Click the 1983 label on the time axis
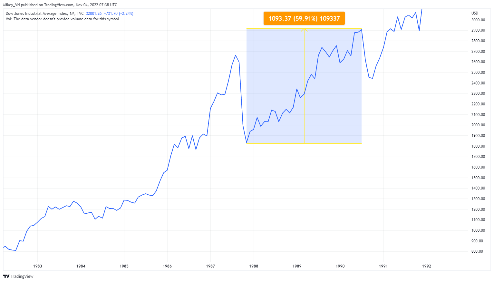The height and width of the screenshot is (282, 494). (x=38, y=266)
